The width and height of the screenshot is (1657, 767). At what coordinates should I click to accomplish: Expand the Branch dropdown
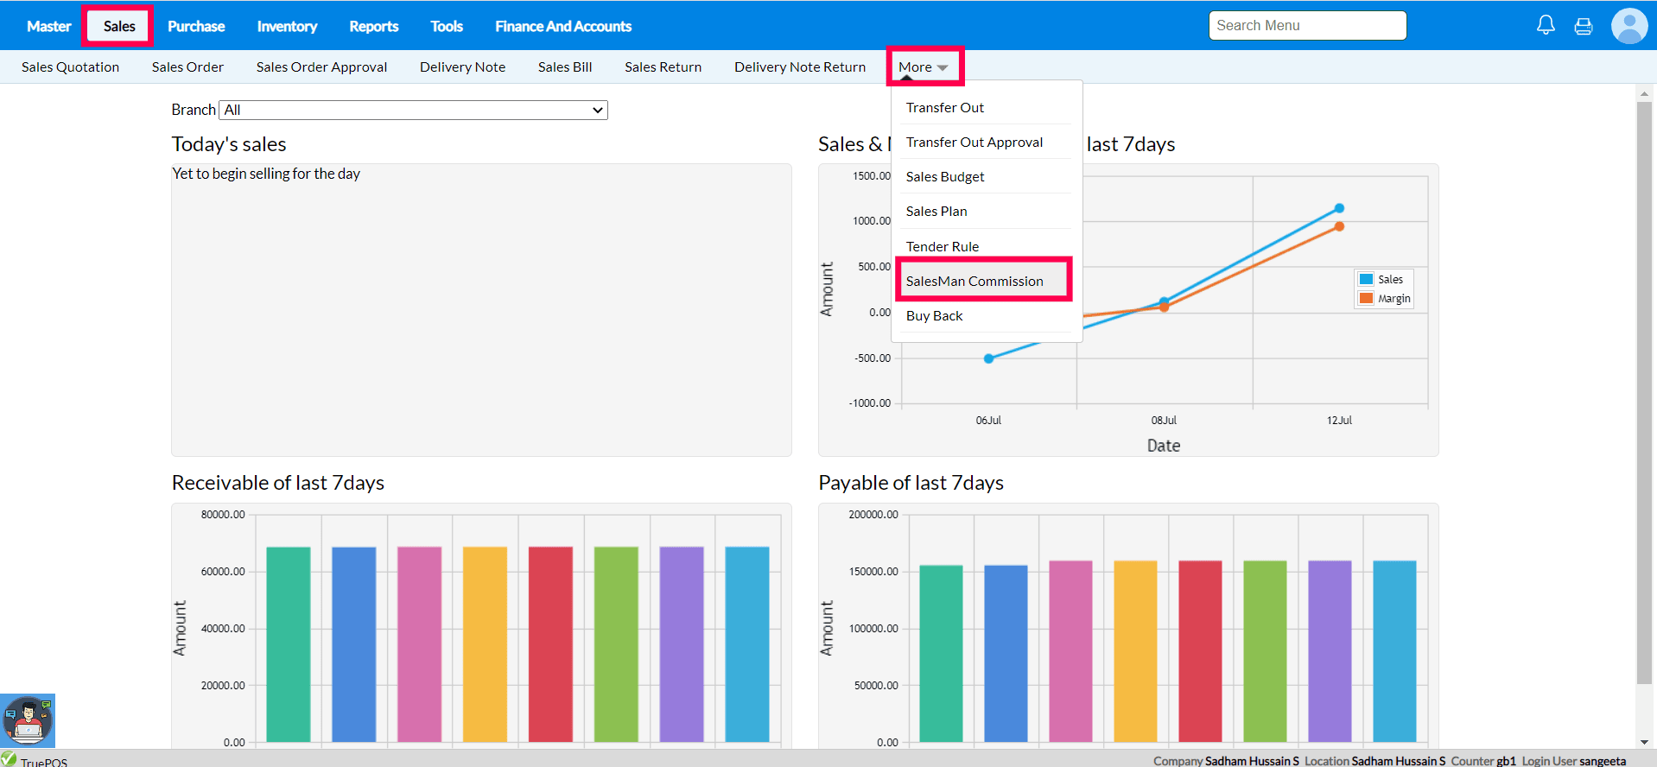coord(414,110)
